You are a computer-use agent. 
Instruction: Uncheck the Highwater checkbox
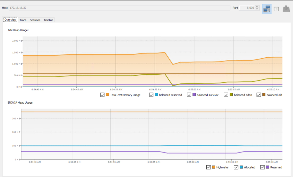208,167
